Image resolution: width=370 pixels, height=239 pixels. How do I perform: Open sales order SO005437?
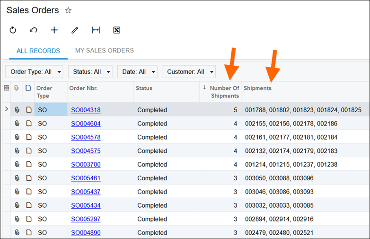click(x=86, y=192)
